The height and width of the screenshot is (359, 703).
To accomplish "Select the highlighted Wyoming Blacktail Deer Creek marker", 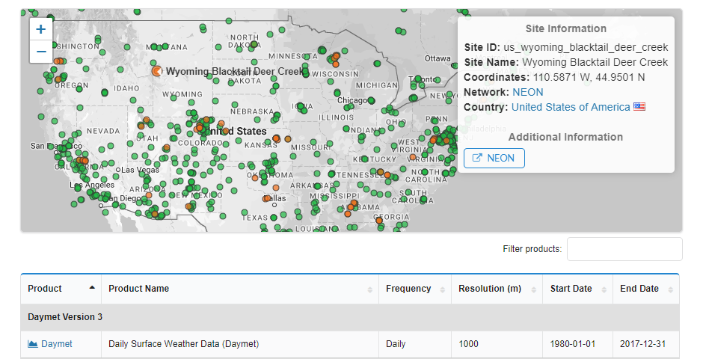I will tap(156, 71).
